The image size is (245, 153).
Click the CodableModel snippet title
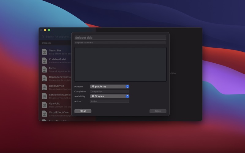57,59
